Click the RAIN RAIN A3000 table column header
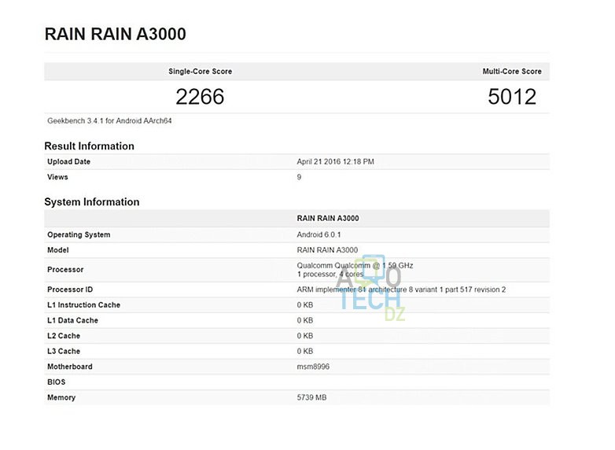Viewport: 615px width, 450px height. click(x=328, y=218)
